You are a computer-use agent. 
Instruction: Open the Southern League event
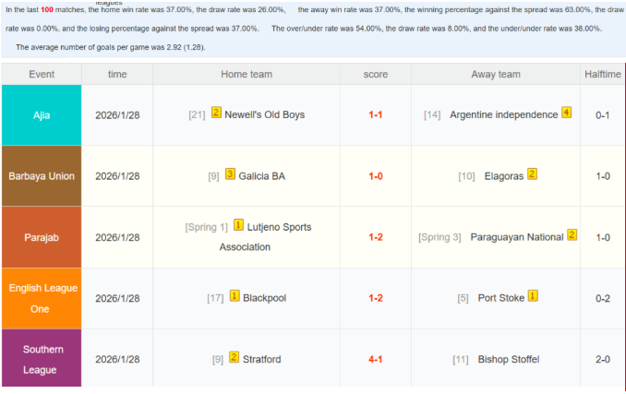(x=42, y=359)
